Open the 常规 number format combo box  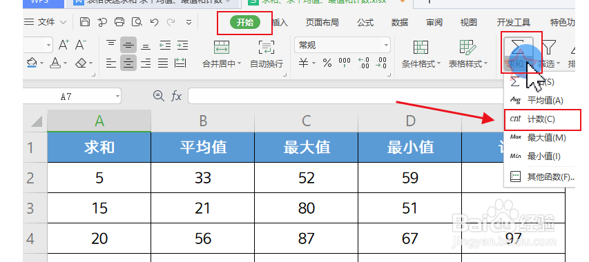(x=342, y=46)
